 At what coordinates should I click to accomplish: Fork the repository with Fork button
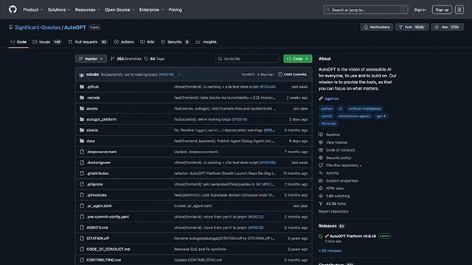tap(412, 27)
